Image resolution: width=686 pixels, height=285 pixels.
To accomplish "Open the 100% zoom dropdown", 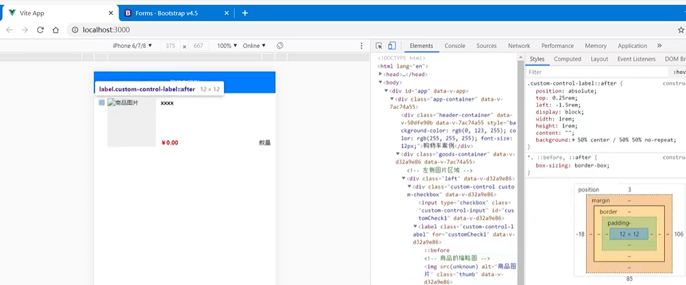I will pyautogui.click(x=227, y=45).
